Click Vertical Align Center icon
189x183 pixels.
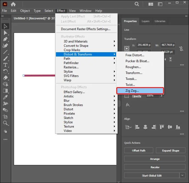click(x=170, y=127)
